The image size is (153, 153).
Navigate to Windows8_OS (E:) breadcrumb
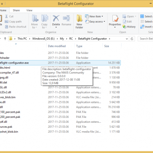[43, 39]
